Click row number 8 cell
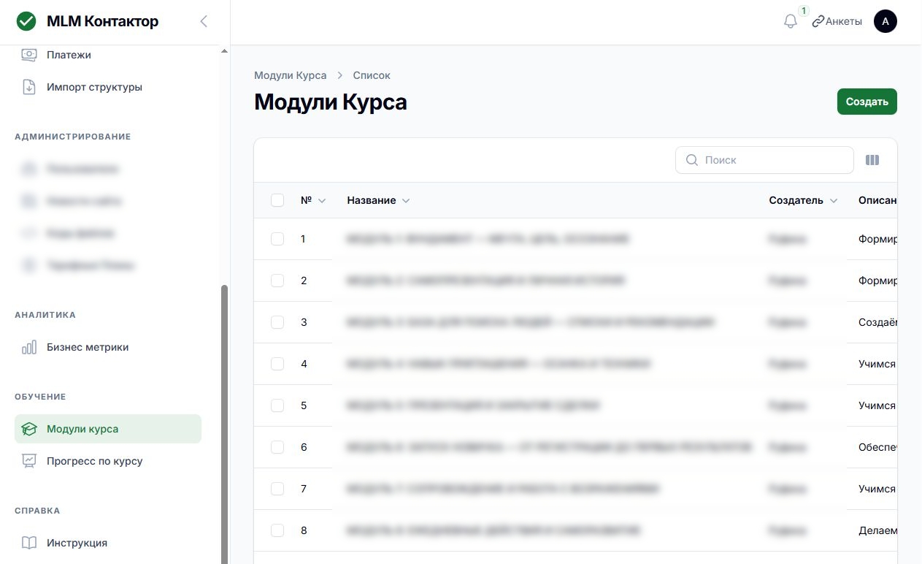922x564 pixels. [304, 530]
